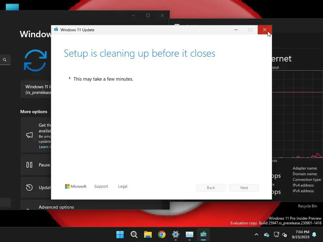Click the Pause updates icon in Settings
323x242 pixels.
click(x=29, y=165)
